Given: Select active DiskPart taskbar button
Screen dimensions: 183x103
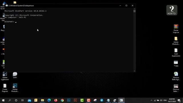Looking at the screenshot, I should 121,100.
